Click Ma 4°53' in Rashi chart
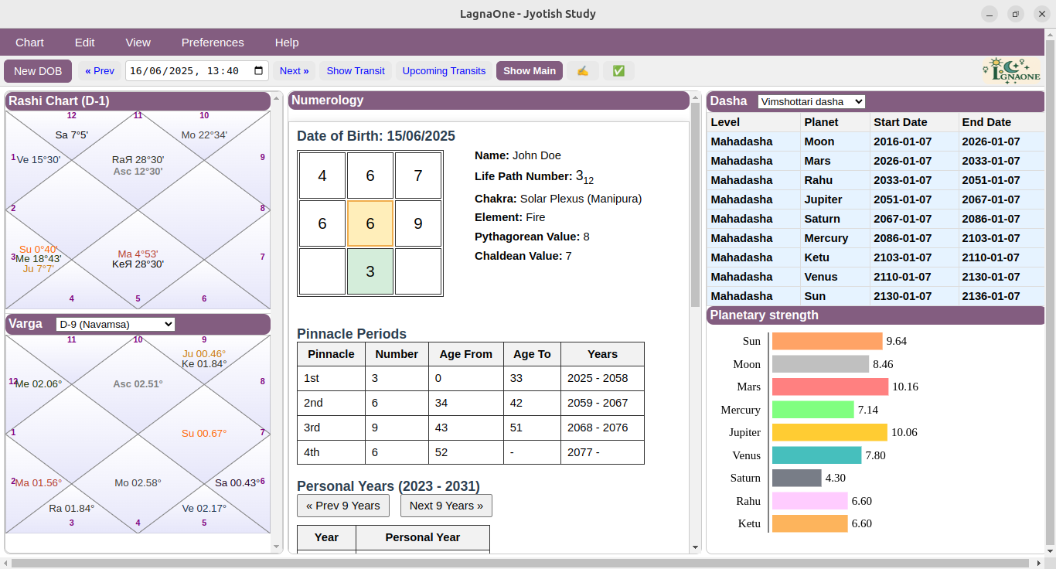Screen dimensions: 1056x569 (x=138, y=254)
